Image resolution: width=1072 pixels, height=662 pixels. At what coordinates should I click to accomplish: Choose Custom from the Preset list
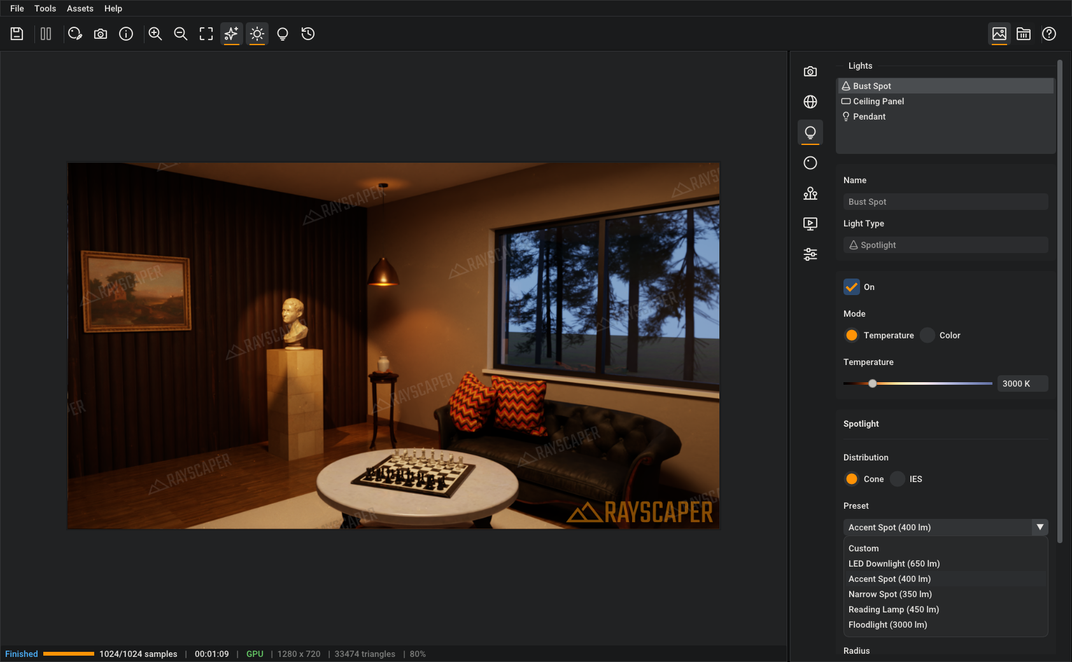click(x=945, y=548)
